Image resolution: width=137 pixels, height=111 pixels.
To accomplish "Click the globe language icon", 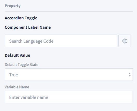I will point(125,41).
